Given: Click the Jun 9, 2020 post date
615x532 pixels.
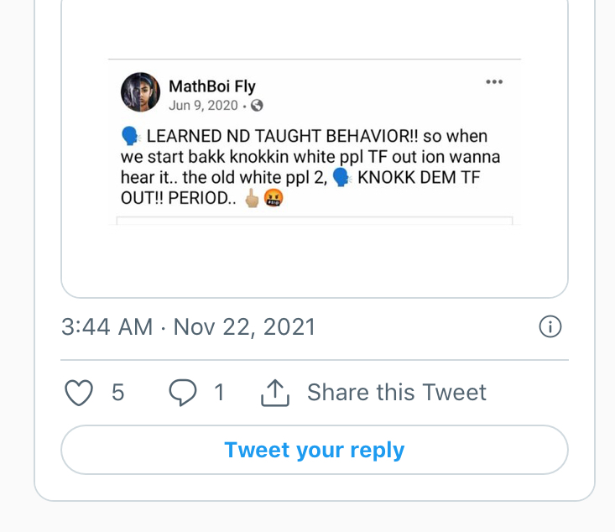Looking at the screenshot, I should pos(203,106).
